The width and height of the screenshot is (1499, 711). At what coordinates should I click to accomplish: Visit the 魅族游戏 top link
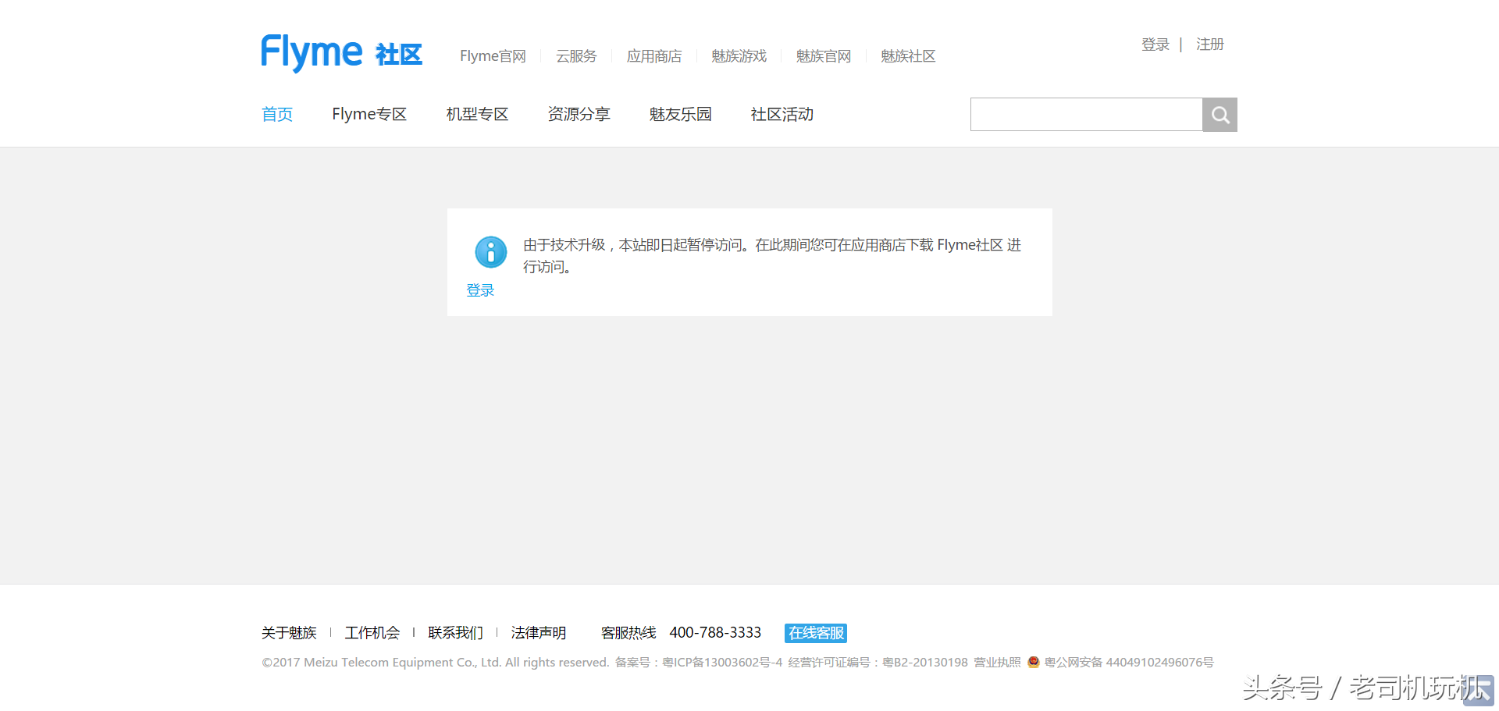tap(739, 56)
